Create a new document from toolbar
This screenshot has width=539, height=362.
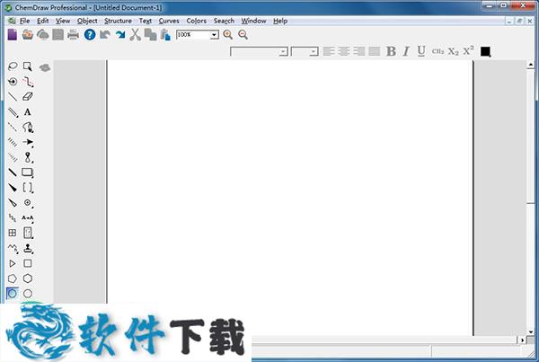(x=13, y=35)
